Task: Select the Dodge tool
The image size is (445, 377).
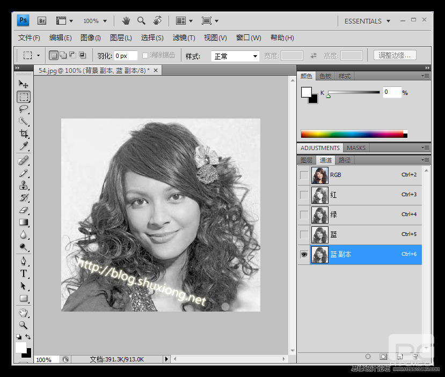Action: pyautogui.click(x=24, y=247)
